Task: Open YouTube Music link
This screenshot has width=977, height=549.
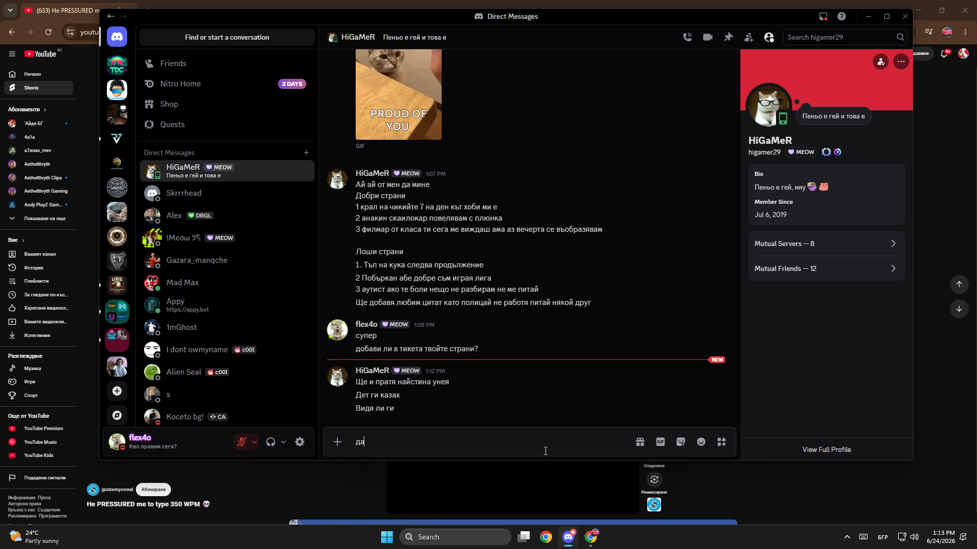Action: point(38,442)
